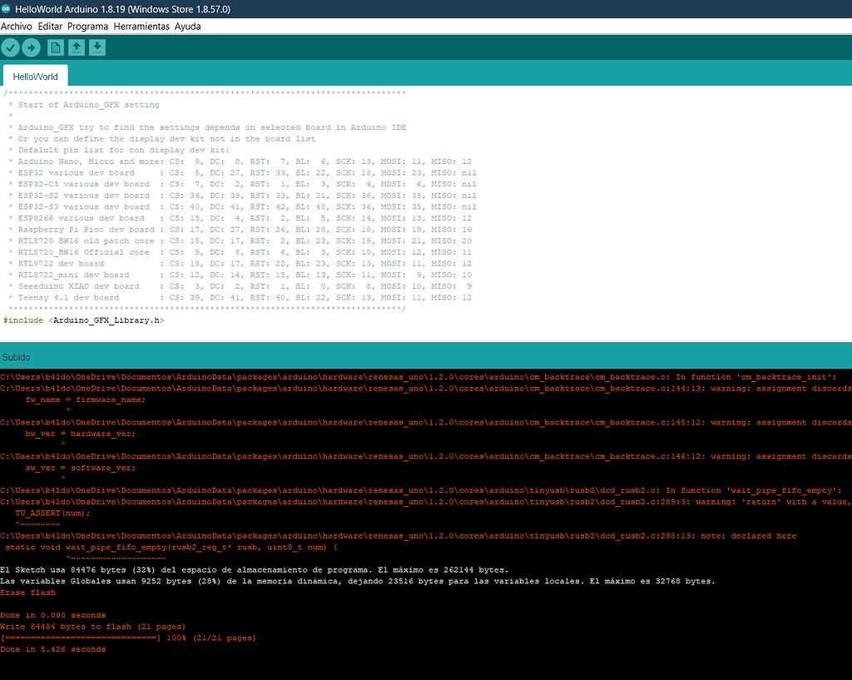Click 'Las variables Globales usan 9252 bytes' line

tap(358, 582)
